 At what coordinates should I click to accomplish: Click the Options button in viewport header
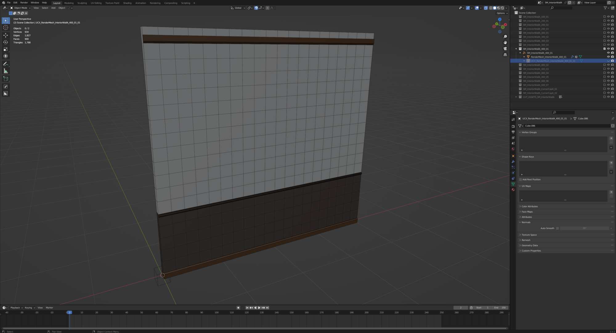[x=502, y=13]
